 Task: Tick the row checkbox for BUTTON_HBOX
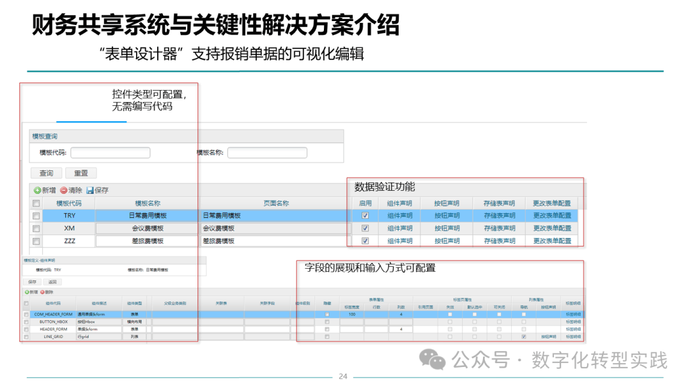26,322
